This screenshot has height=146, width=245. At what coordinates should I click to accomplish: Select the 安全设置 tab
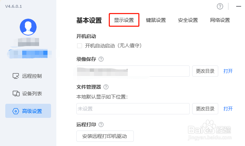point(188,20)
